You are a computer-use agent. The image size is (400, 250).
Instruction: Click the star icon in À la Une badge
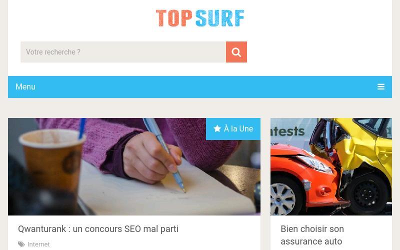coord(217,128)
